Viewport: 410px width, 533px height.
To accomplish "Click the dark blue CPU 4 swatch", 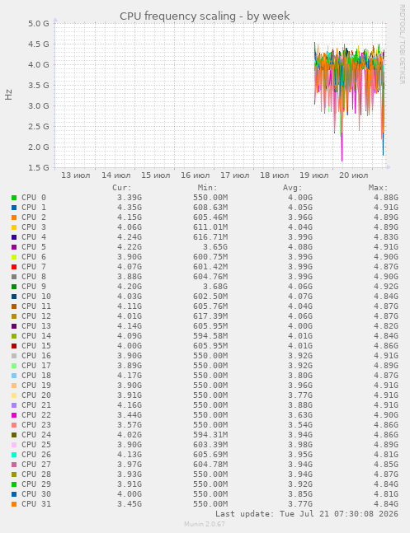I will point(14,237).
